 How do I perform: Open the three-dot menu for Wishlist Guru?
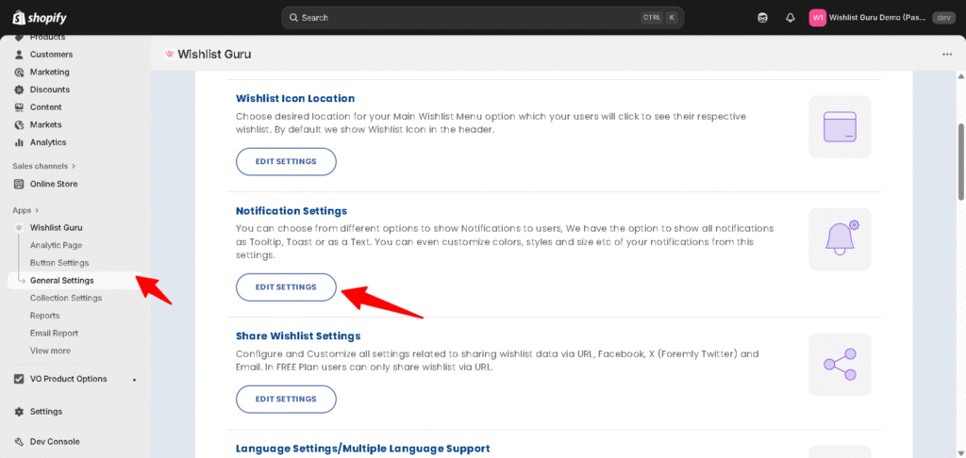947,55
